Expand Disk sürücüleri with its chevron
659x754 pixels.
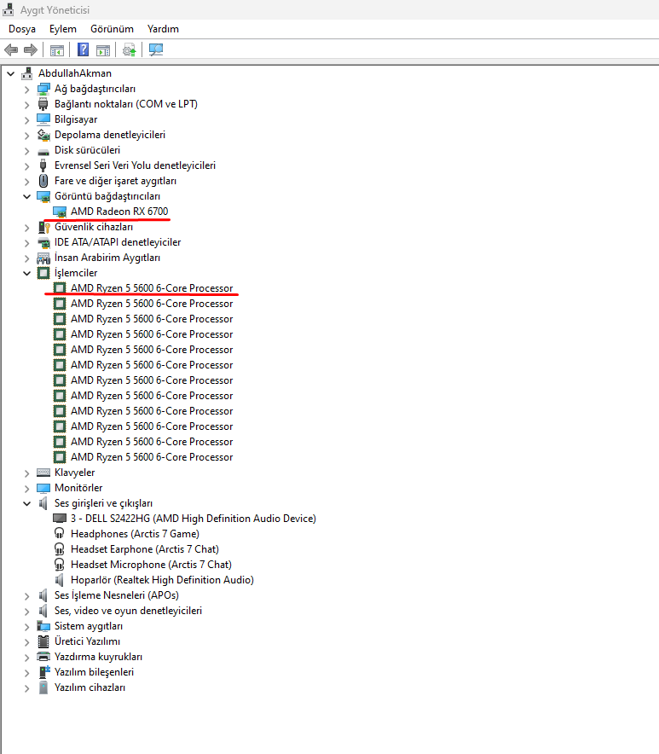pos(27,150)
